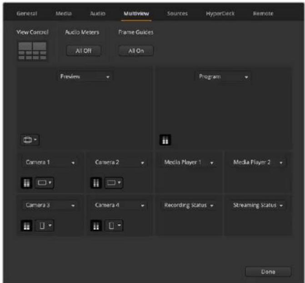Open the Camera 3 frame guide selector
Image resolution: width=305 pixels, height=283 pixels.
pos(45,226)
